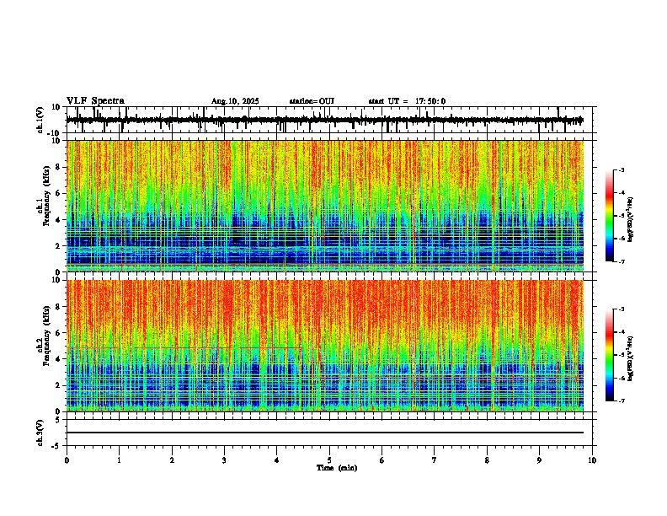Select the "ch.1 Frequency (kHz)" axis label
Image resolution: width=667 pixels, height=516 pixels.
point(43,196)
